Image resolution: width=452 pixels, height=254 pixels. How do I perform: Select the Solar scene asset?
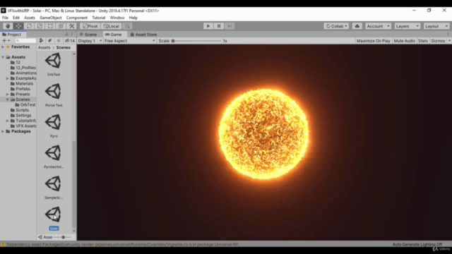tap(54, 218)
